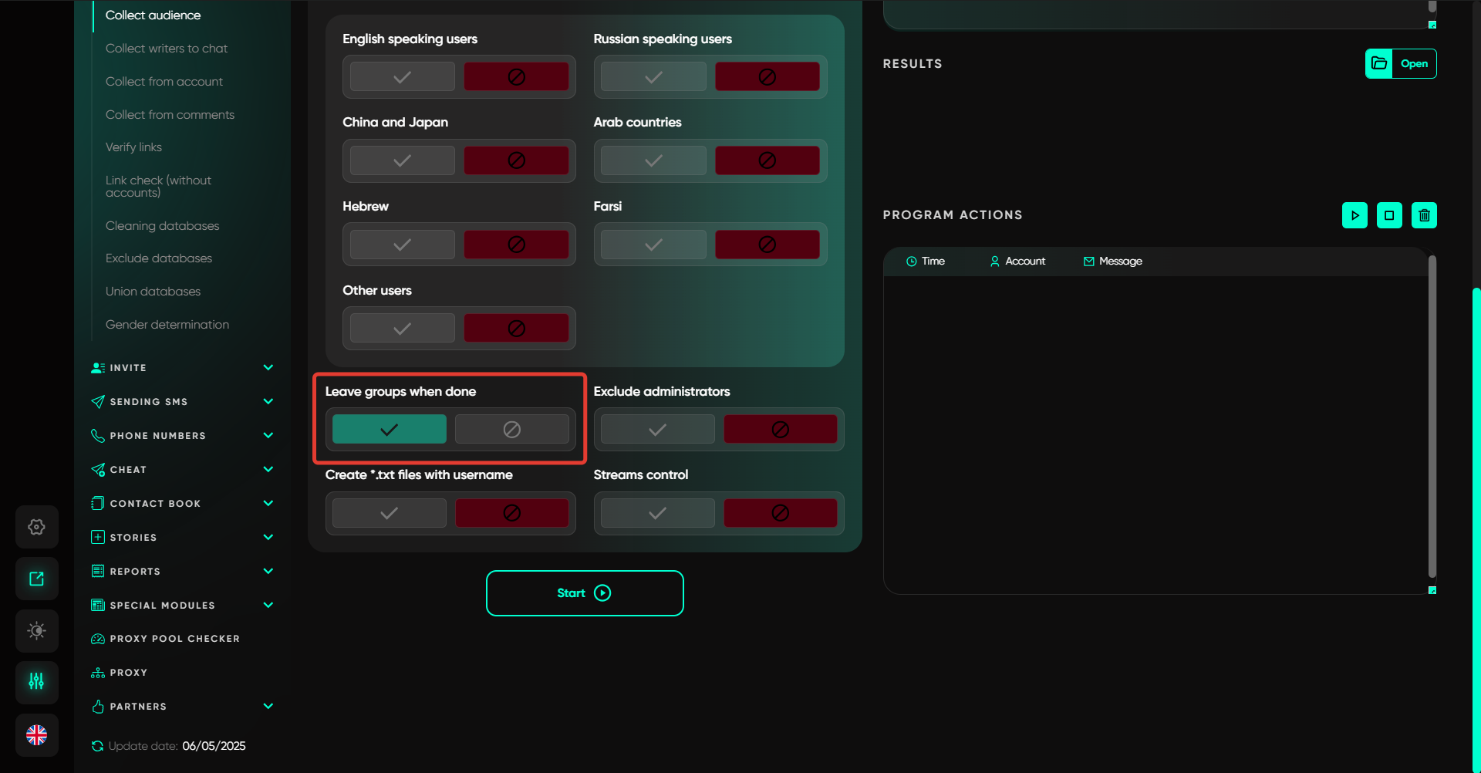
Task: Disable Leave groups when done
Action: tap(511, 430)
